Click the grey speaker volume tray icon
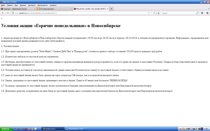 pos(191,129)
